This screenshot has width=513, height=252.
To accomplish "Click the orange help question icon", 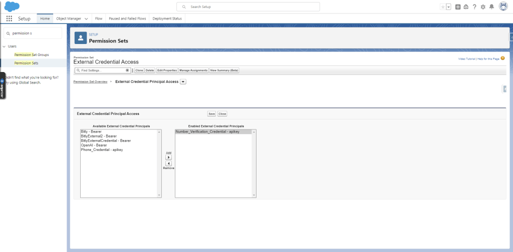I will (x=502, y=58).
